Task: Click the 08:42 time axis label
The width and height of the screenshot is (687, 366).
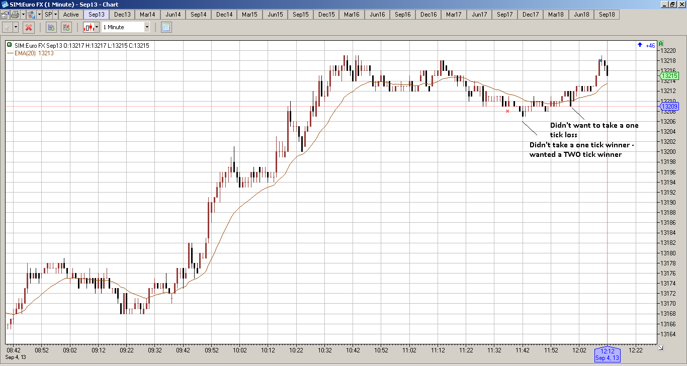Action: pos(14,350)
